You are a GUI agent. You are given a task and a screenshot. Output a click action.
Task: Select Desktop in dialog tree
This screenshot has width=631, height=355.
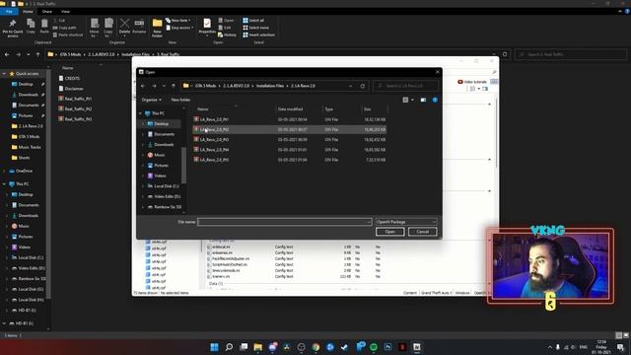pos(162,124)
